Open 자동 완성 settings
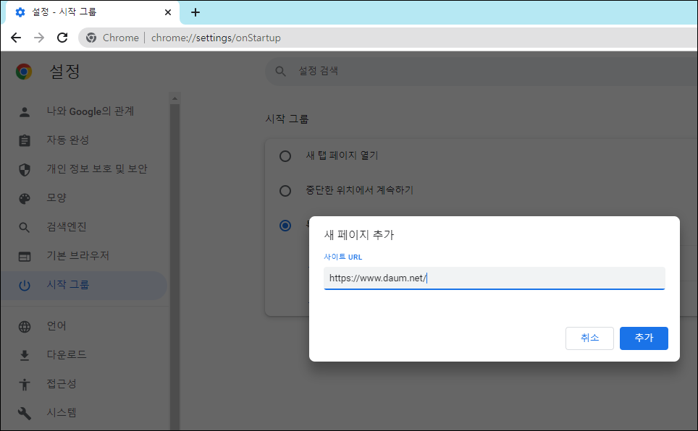This screenshot has width=698, height=431. pyautogui.click(x=85, y=140)
